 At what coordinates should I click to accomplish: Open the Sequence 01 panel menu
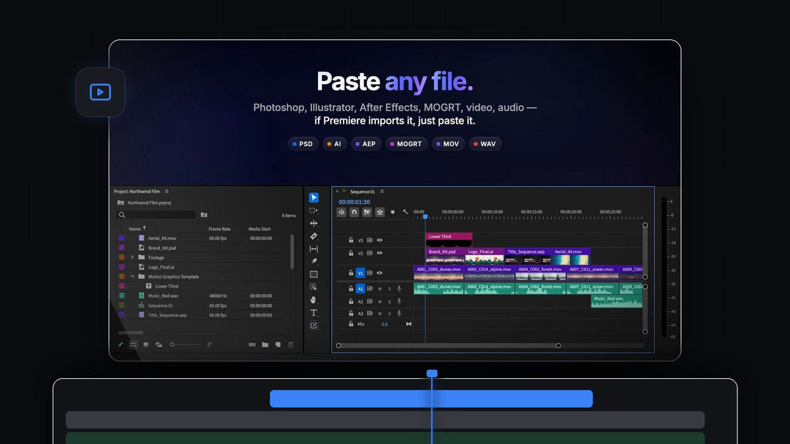(382, 191)
